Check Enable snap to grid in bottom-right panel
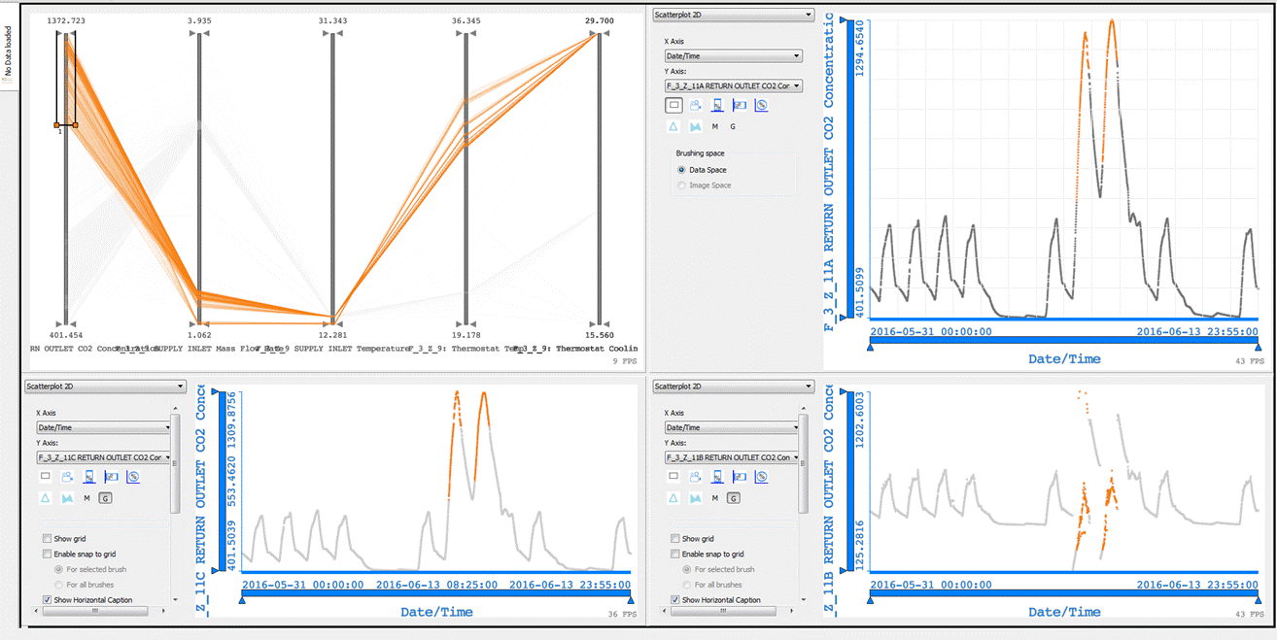1277x640 pixels. (x=675, y=554)
